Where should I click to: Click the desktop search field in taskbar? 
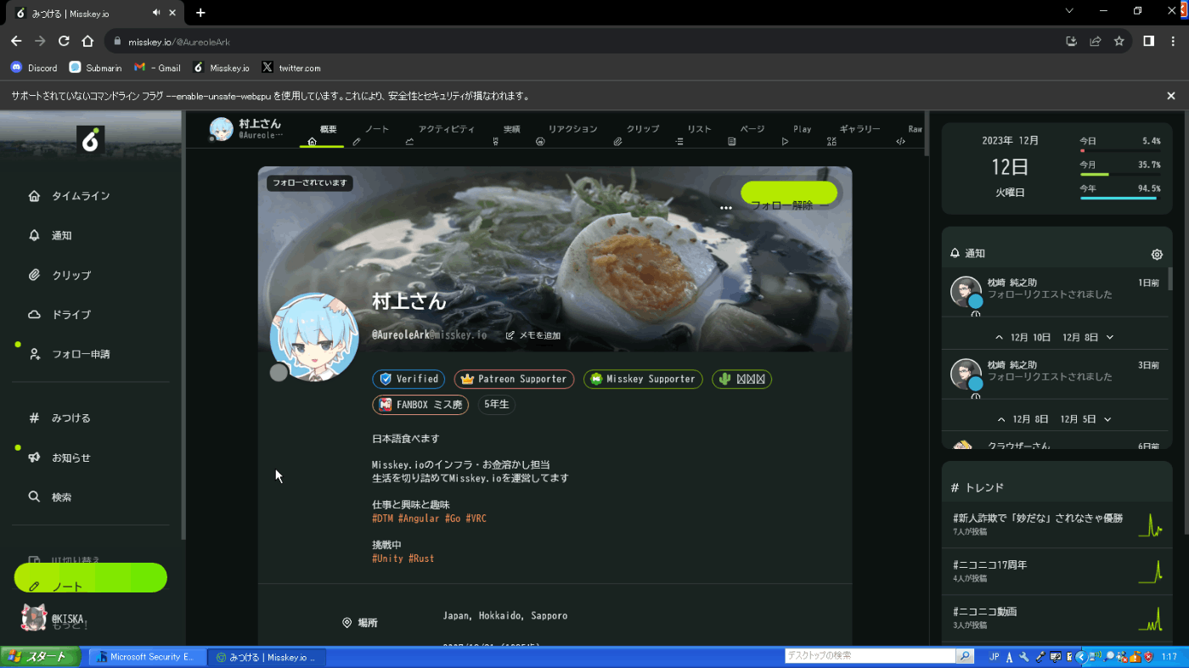[x=871, y=656]
